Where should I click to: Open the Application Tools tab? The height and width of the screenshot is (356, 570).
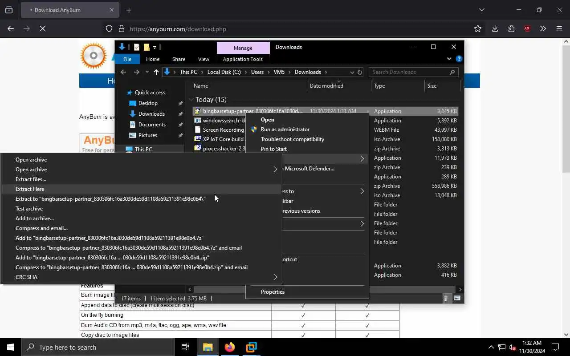243,59
